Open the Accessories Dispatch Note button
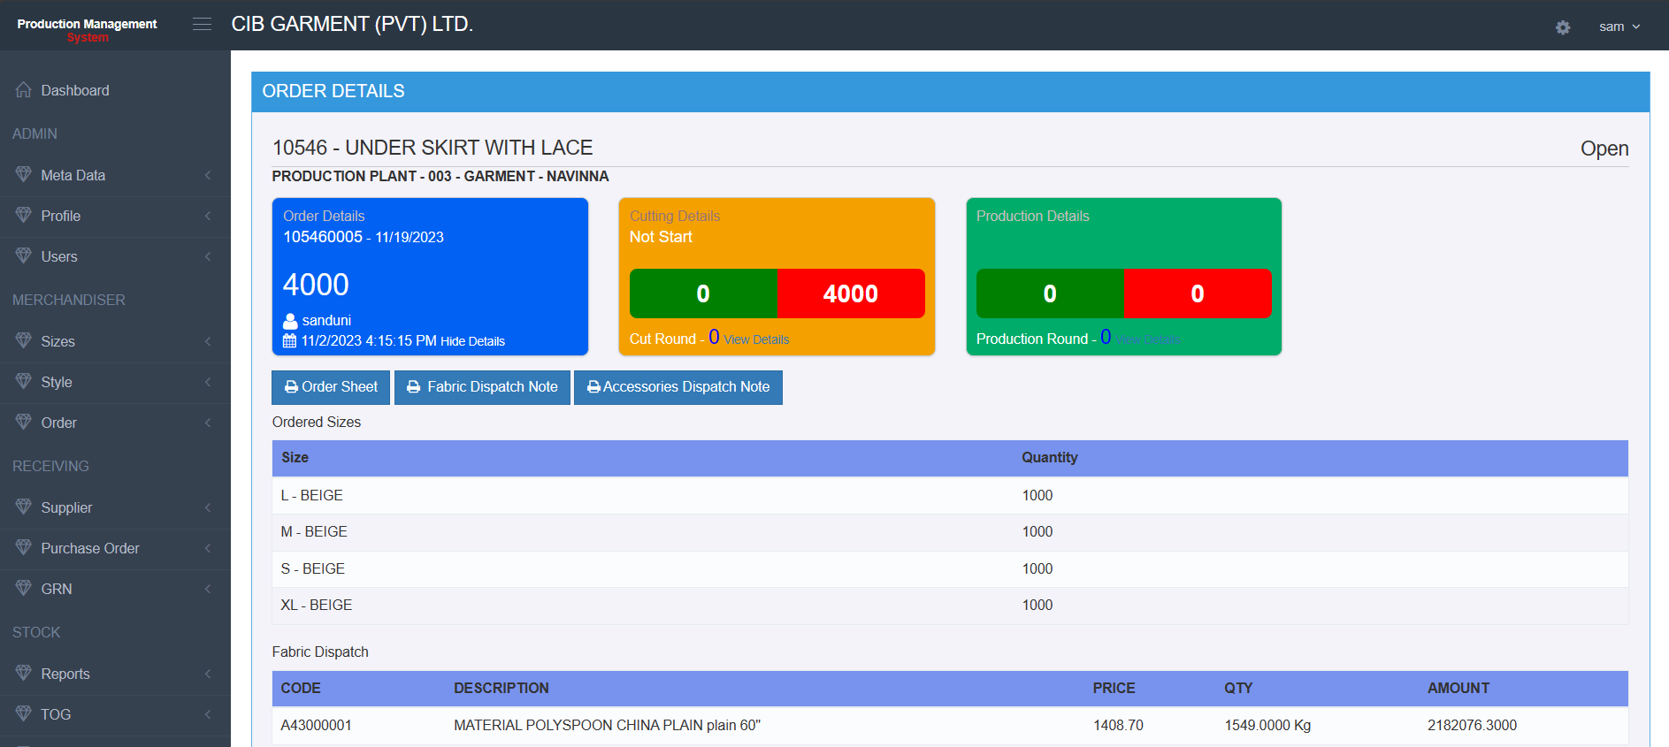The height and width of the screenshot is (747, 1669). click(678, 387)
